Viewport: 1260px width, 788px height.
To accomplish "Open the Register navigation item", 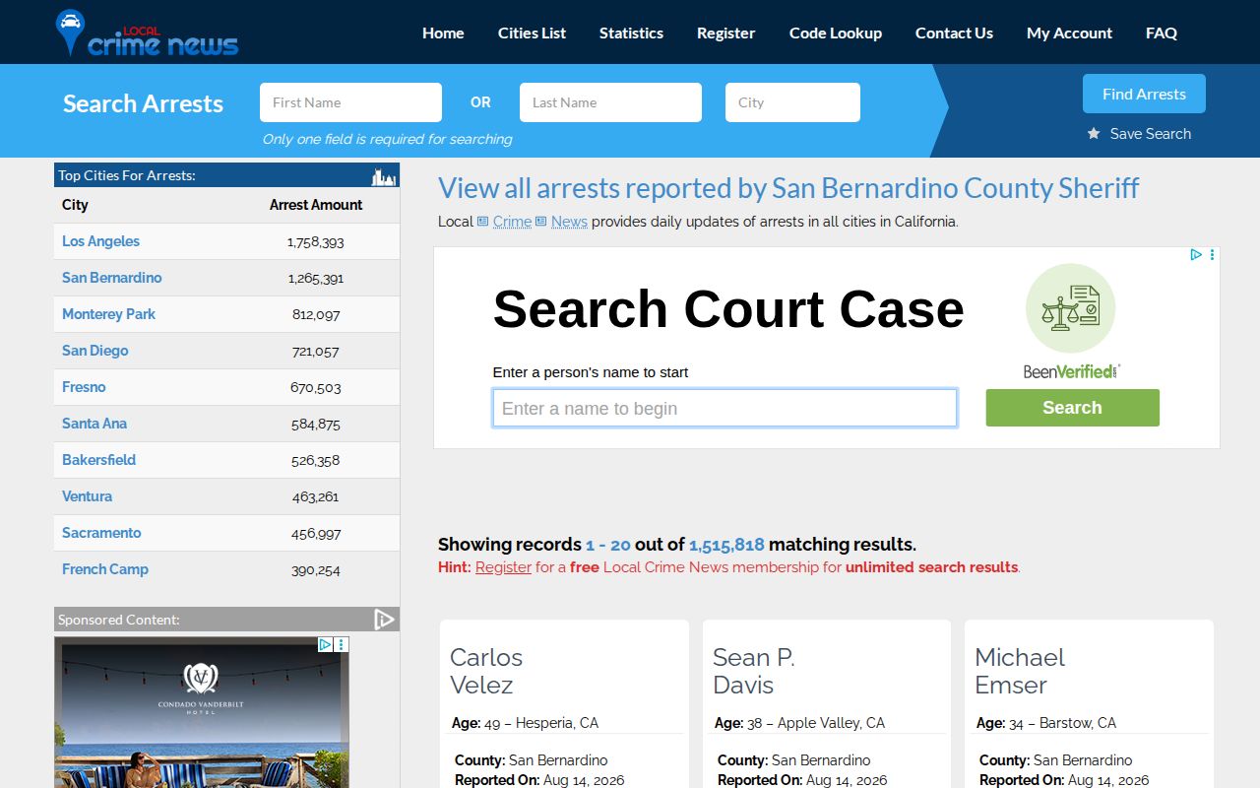I will coord(725,33).
